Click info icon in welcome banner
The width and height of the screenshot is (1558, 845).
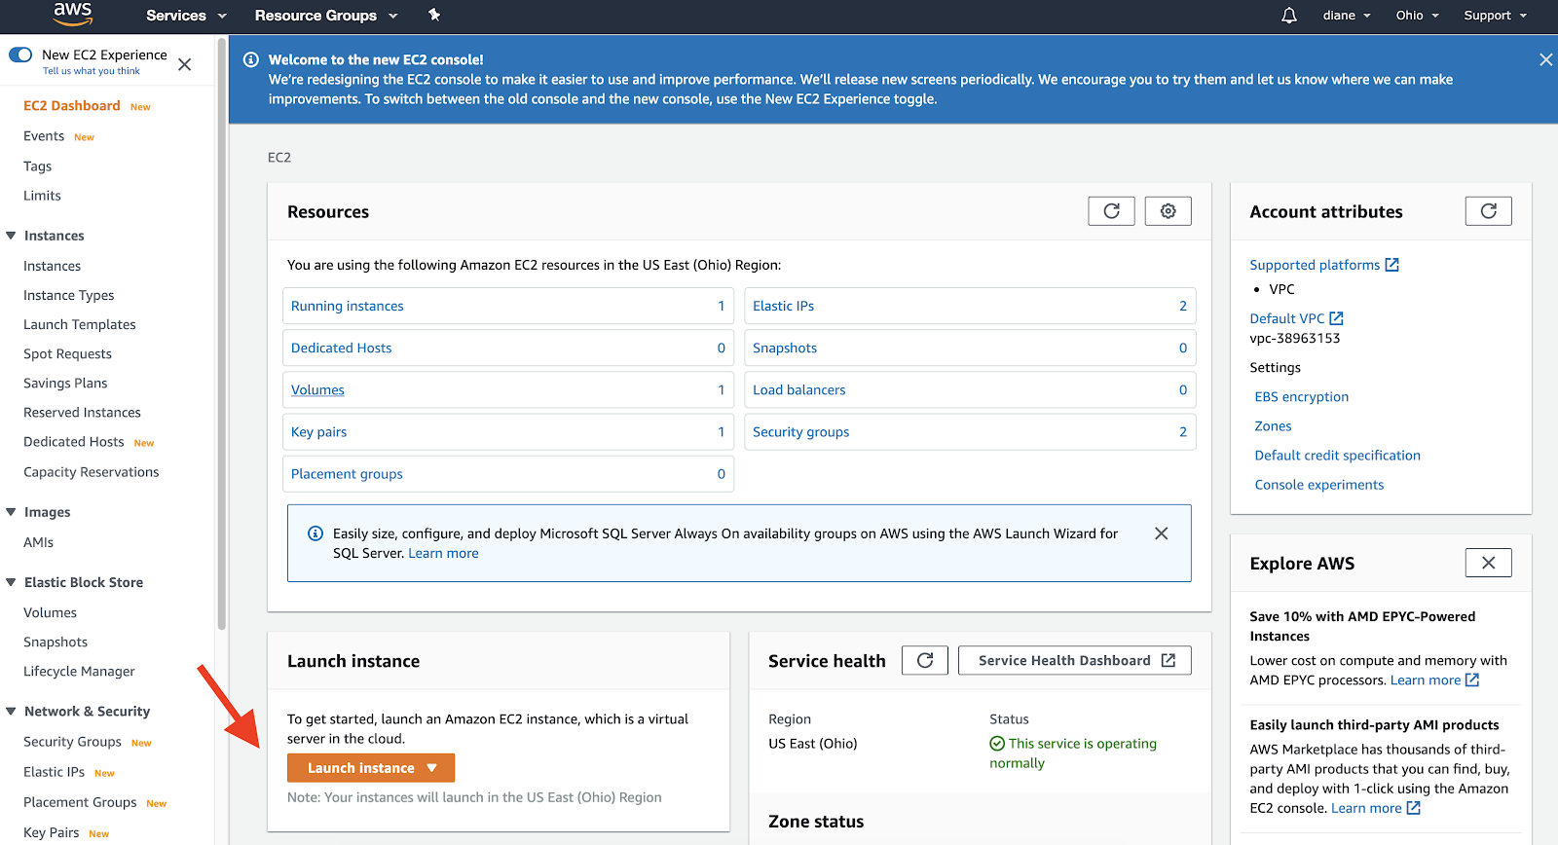(250, 59)
